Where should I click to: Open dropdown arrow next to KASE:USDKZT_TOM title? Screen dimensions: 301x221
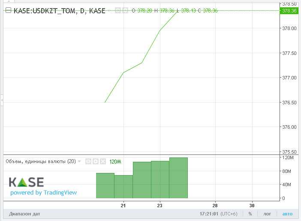[110, 10]
